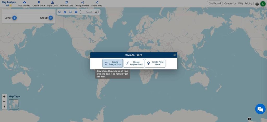Click the 3D cube icon in header
Image resolution: width=267 pixels, height=122 pixels.
(257, 4)
